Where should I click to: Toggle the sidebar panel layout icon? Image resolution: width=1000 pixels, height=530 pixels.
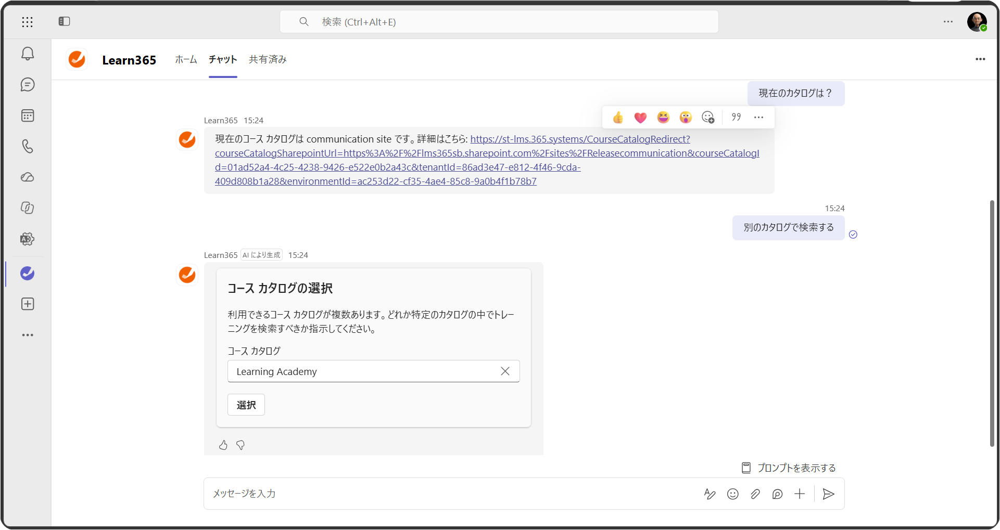click(x=64, y=21)
